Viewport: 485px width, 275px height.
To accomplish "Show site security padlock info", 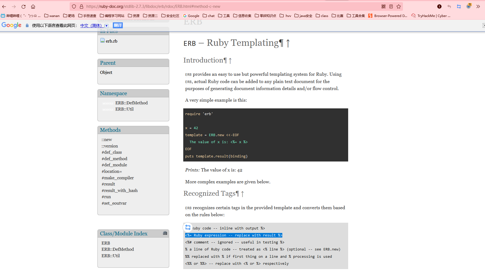I will [x=82, y=6].
